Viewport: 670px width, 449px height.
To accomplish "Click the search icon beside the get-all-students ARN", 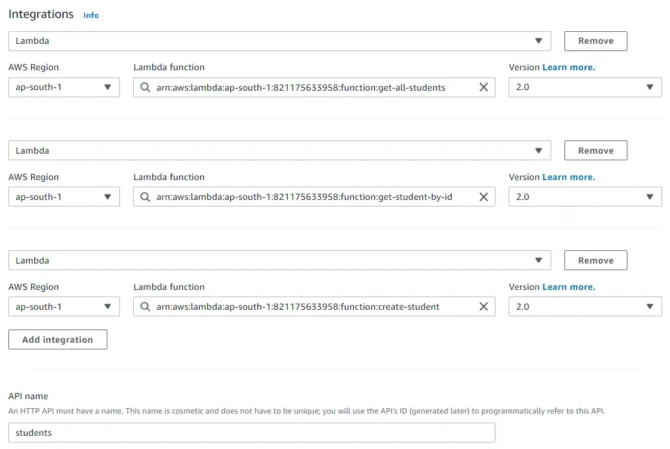I will [145, 87].
